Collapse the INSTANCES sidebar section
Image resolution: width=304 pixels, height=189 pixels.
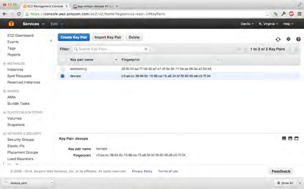click(x=5, y=63)
